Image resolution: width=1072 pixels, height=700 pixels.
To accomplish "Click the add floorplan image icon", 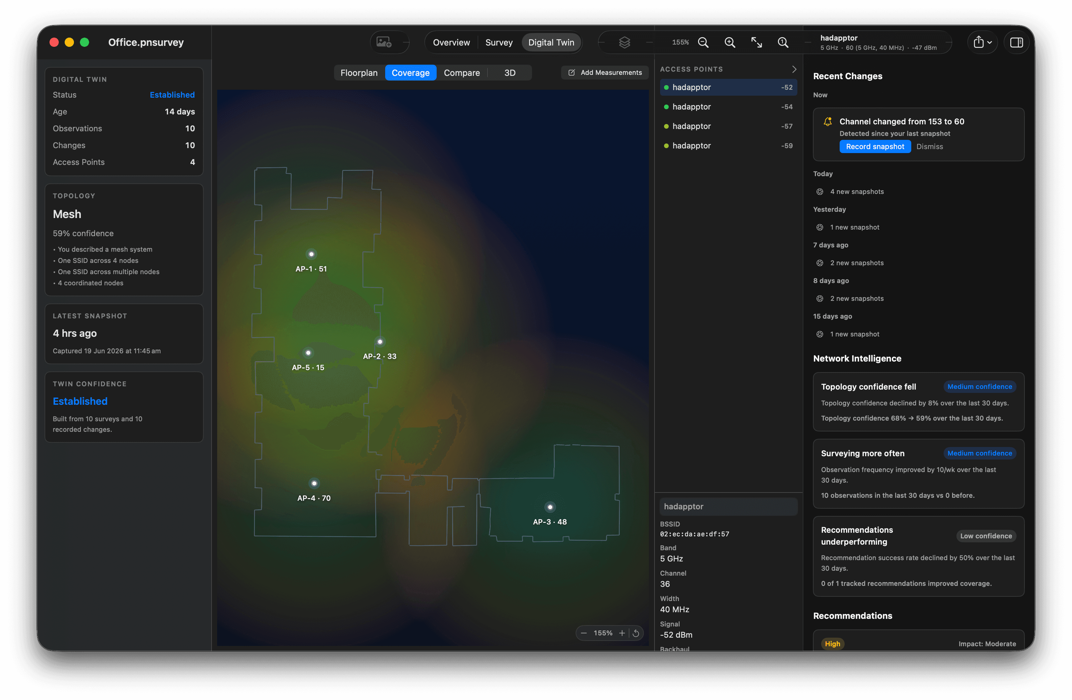I will [384, 42].
